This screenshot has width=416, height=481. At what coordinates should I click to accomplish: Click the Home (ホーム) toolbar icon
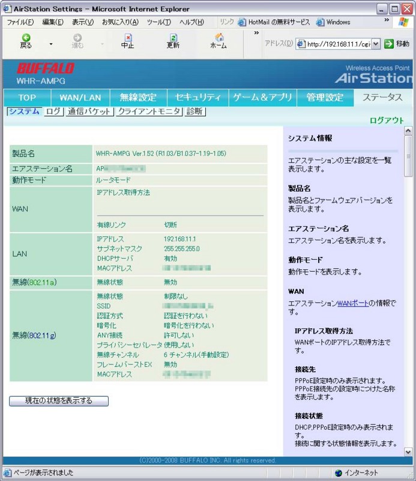pos(219,41)
